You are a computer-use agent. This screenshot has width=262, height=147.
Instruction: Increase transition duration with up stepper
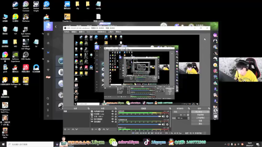tap(189, 117)
